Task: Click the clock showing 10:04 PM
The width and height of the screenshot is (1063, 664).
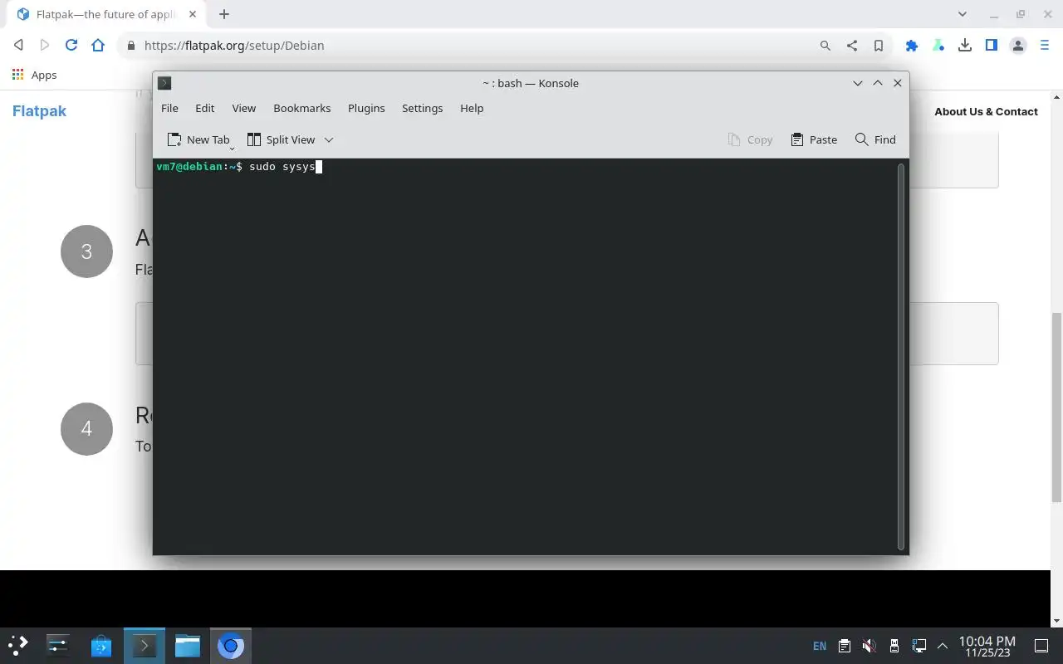Action: 987,646
